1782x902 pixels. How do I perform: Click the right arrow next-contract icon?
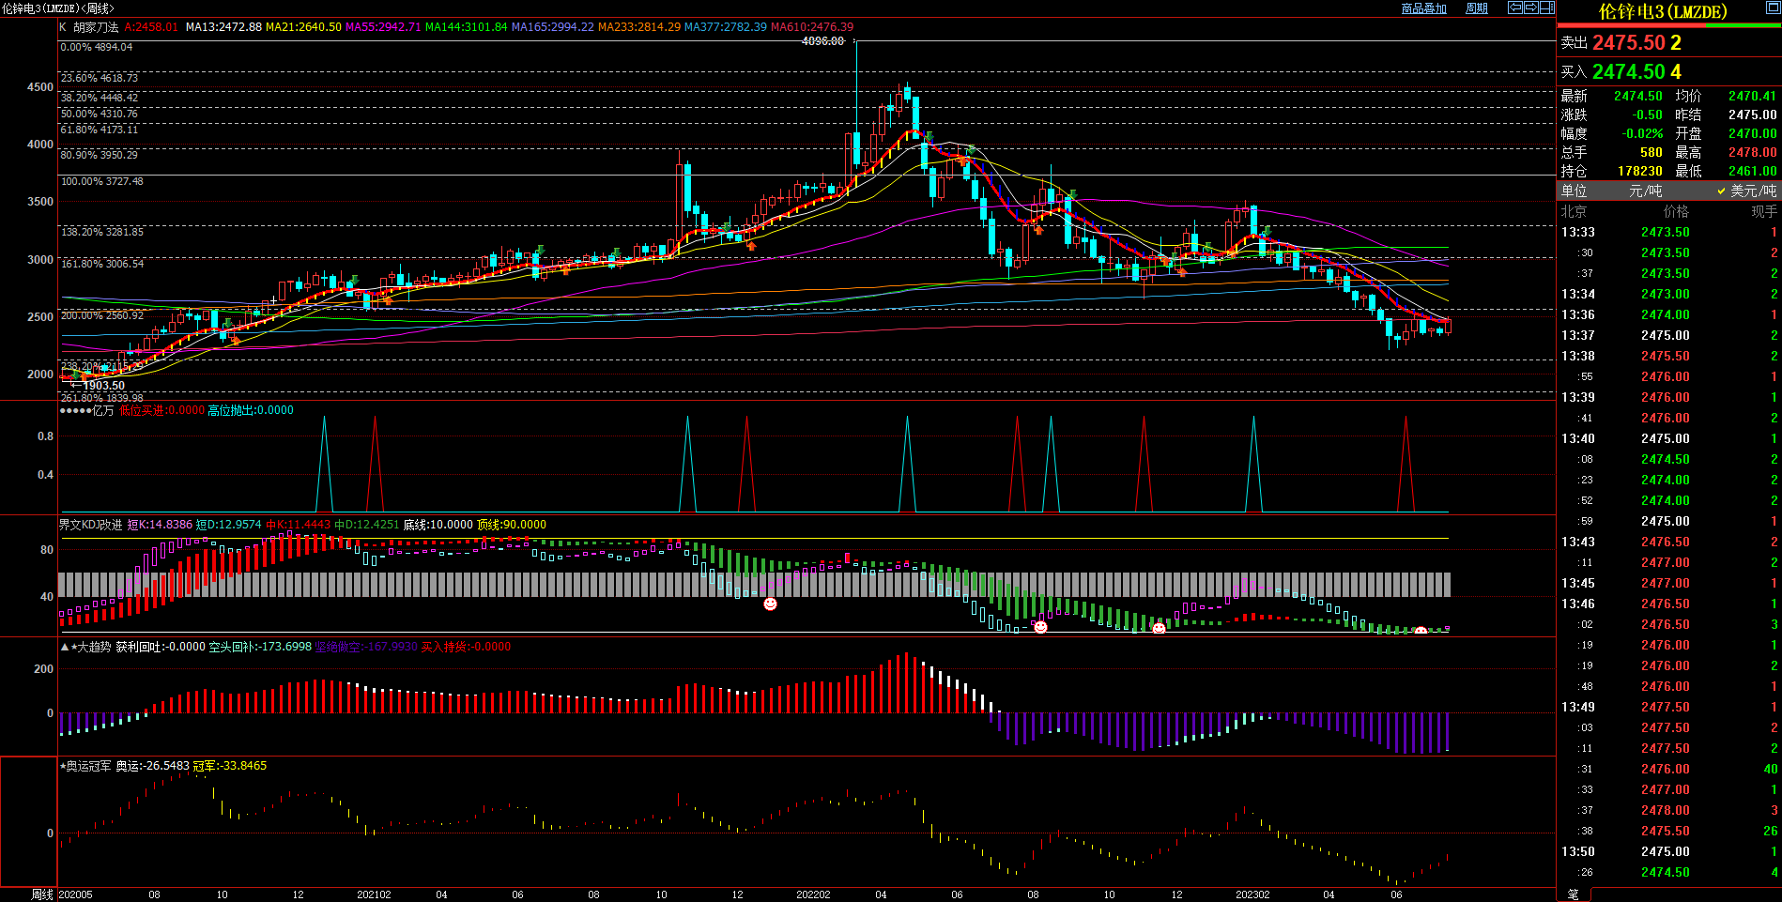[1531, 8]
